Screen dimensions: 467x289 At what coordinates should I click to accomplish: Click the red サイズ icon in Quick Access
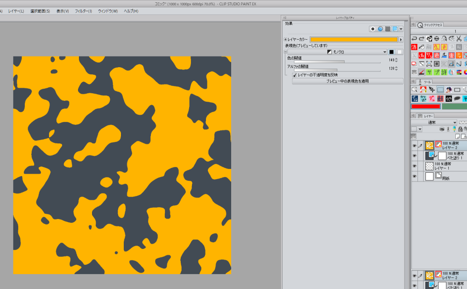pos(429,56)
